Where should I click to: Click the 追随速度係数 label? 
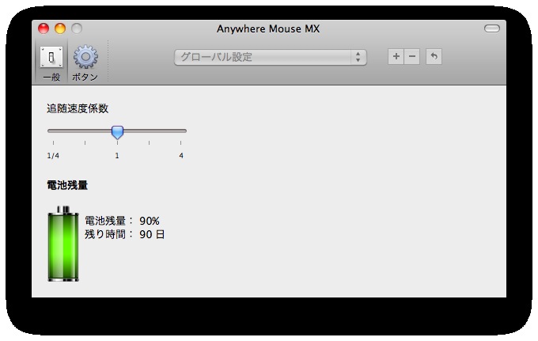pos(77,108)
